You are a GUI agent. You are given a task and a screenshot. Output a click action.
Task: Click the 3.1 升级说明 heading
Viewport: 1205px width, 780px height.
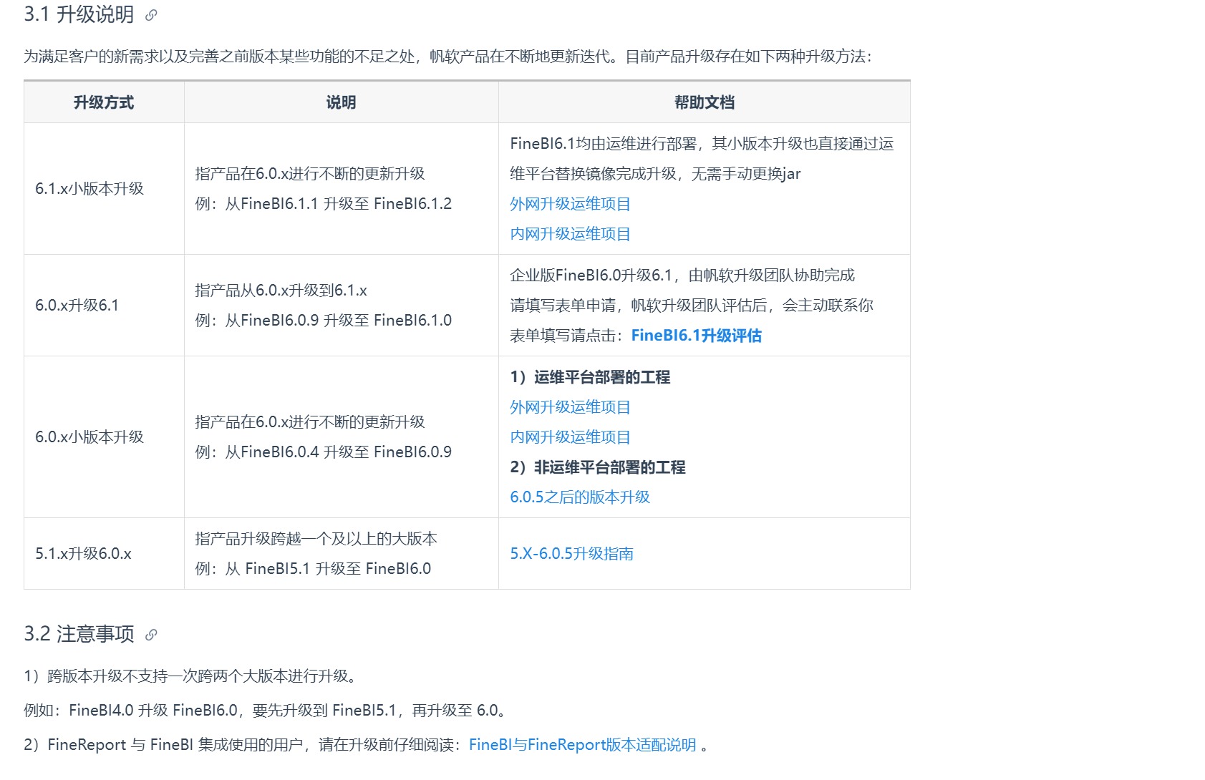pos(79,15)
